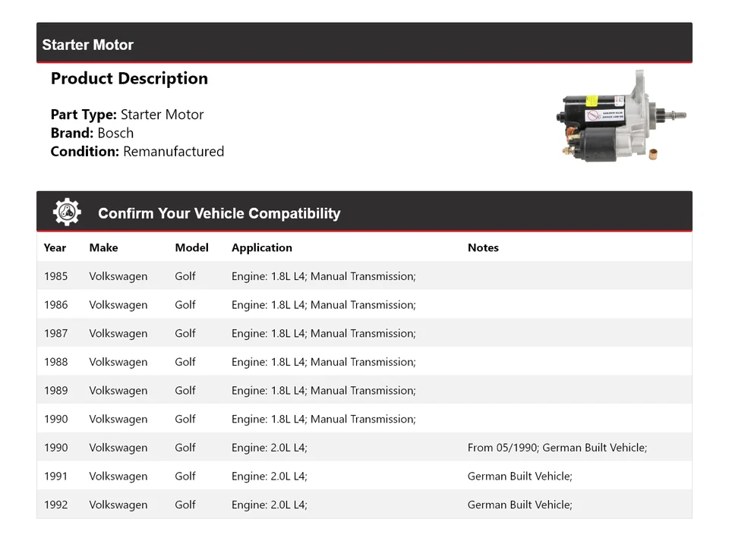
Task: Click the From 05/1990; German Built Vehicle note
Action: coord(557,448)
